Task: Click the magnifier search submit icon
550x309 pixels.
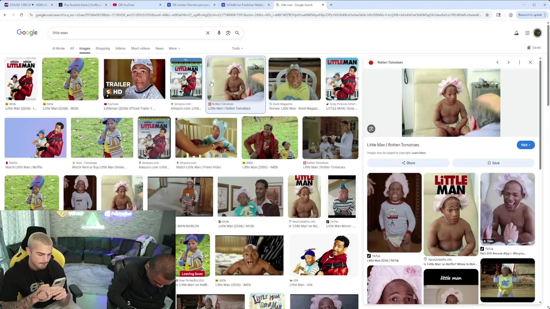Action: pyautogui.click(x=237, y=33)
